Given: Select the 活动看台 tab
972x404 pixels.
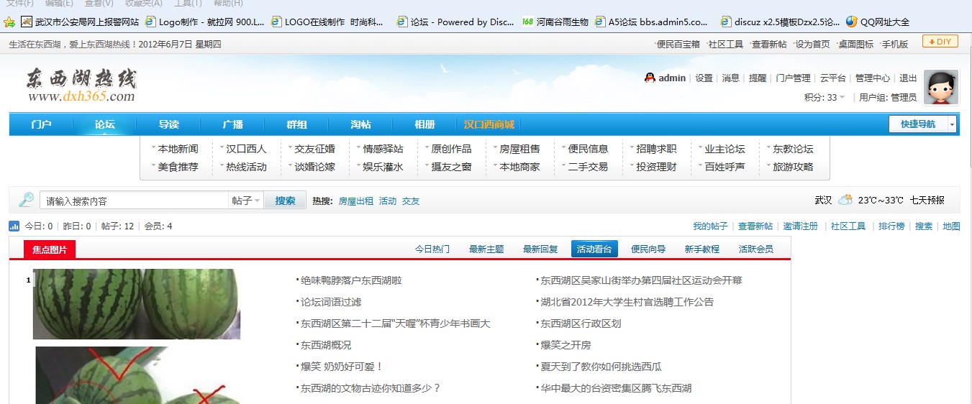Looking at the screenshot, I should tap(594, 249).
